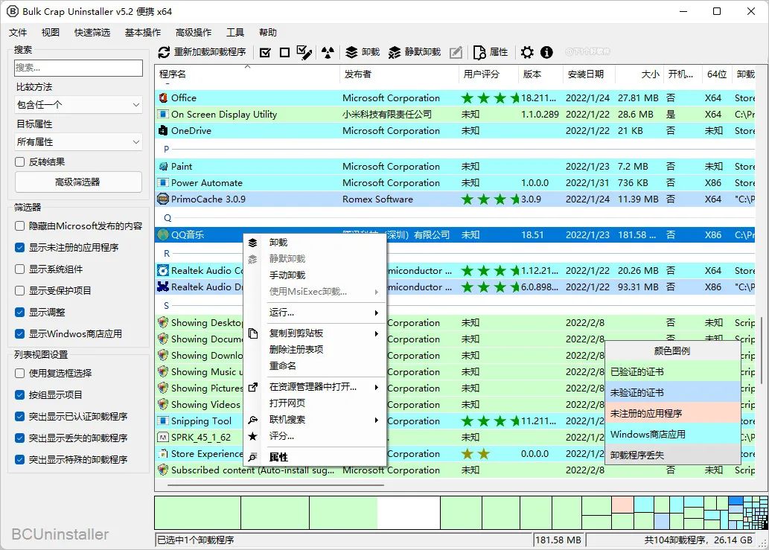Open settings via the gear icon

(527, 52)
